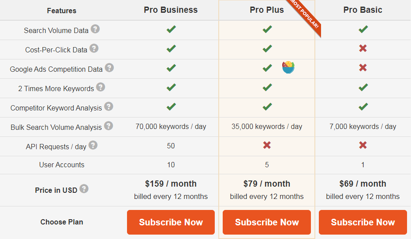
Task: Click Pro Plus API Requests red cross
Action: pos(267,145)
